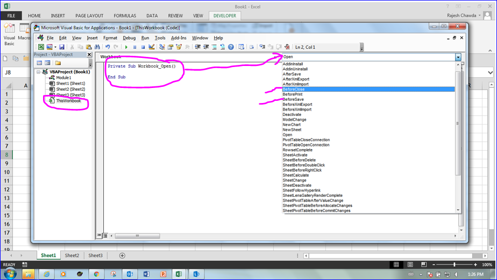Run macro with green play icon
This screenshot has height=280, width=497.
click(126, 47)
